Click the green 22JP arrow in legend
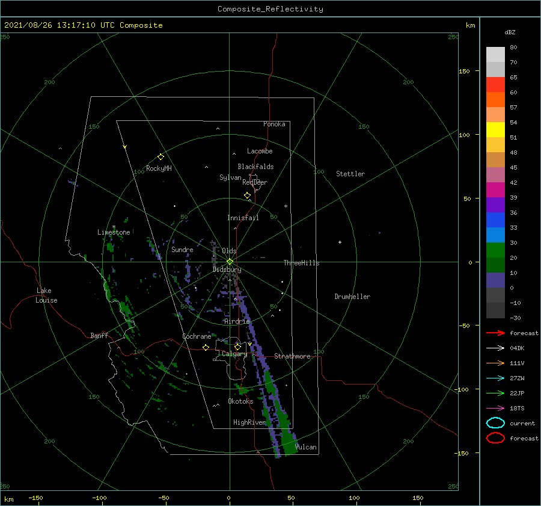 tap(495, 393)
